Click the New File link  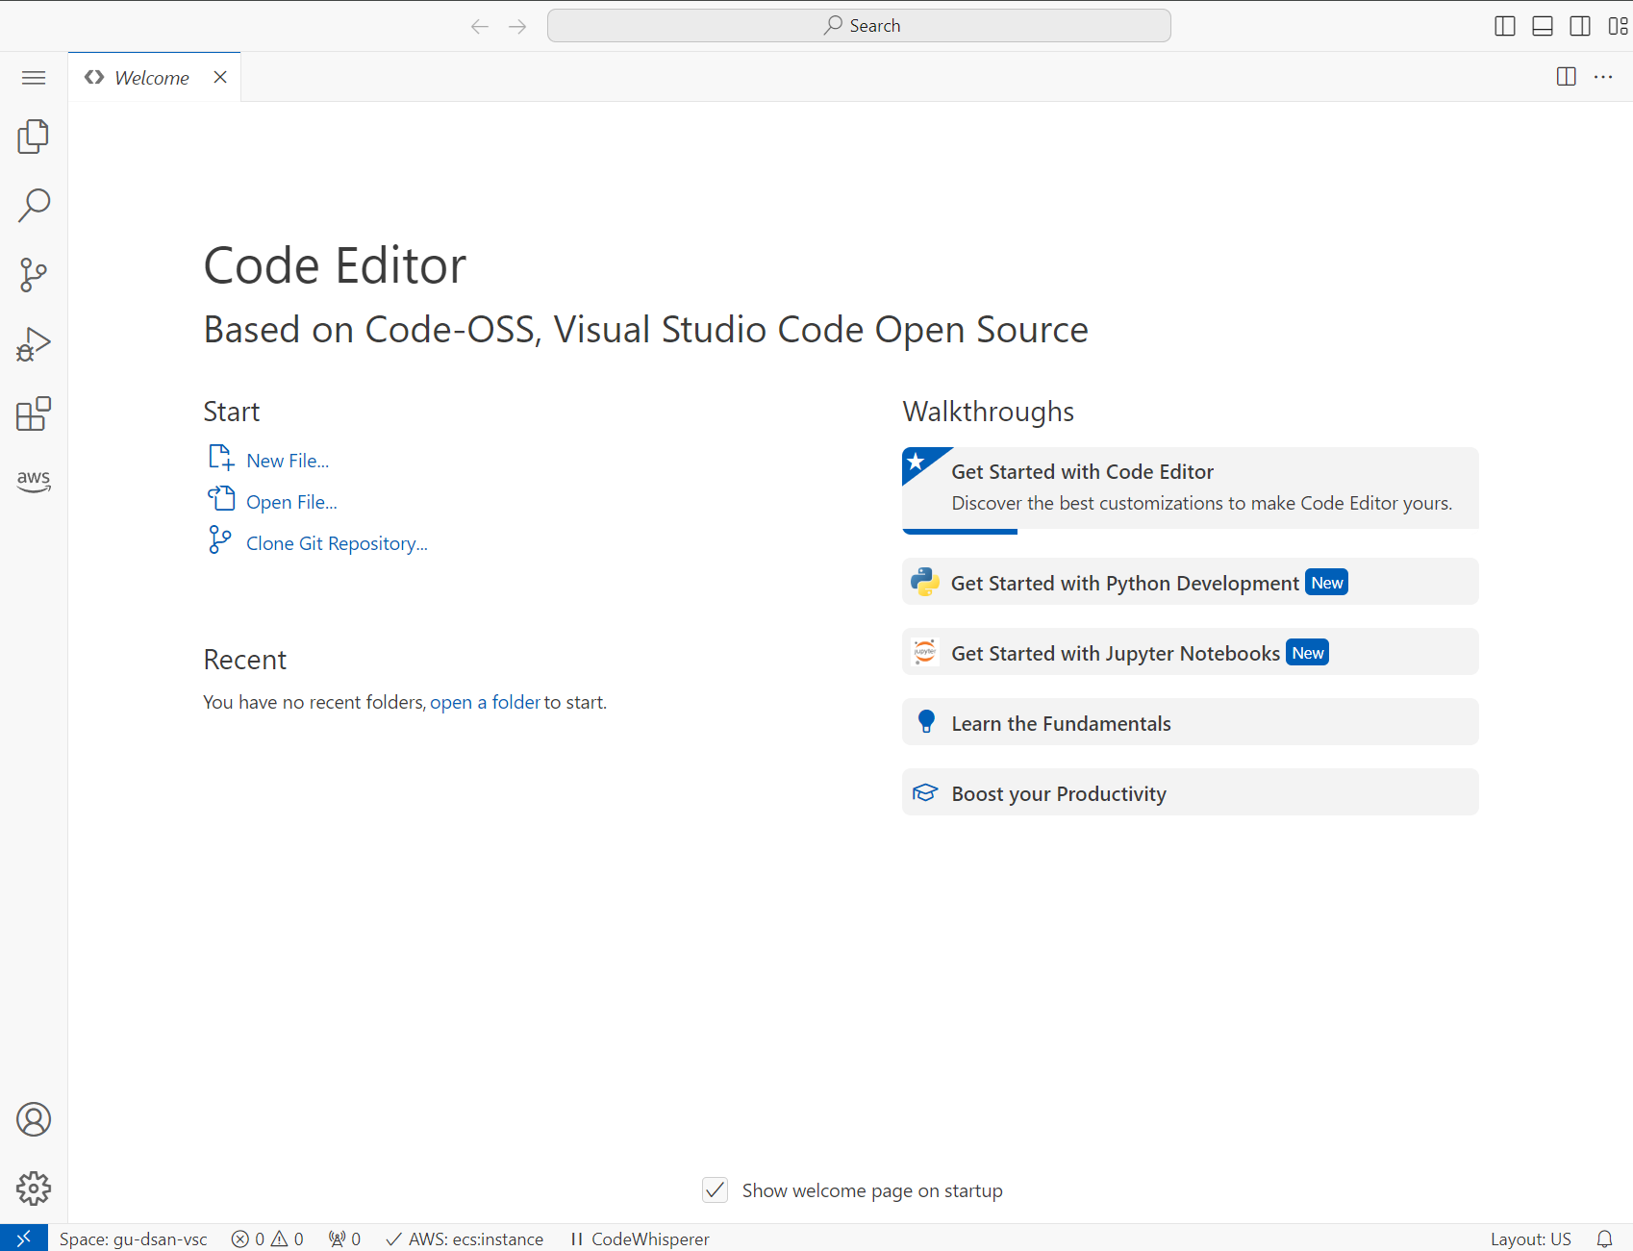(x=288, y=461)
